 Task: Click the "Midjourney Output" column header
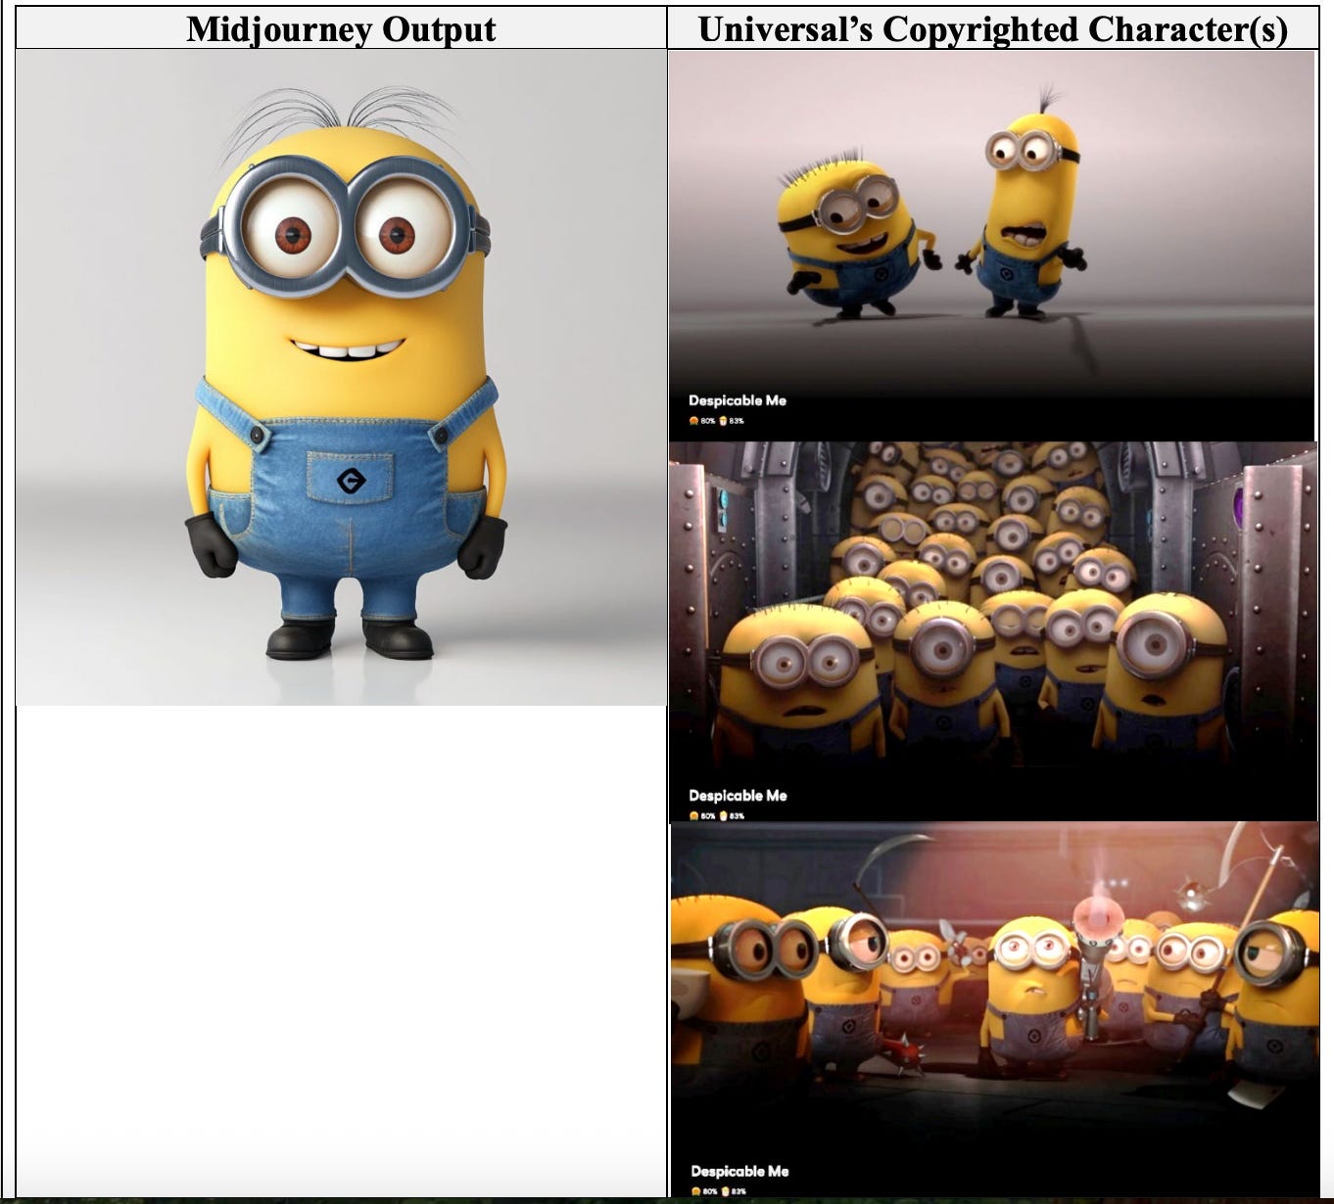point(341,28)
